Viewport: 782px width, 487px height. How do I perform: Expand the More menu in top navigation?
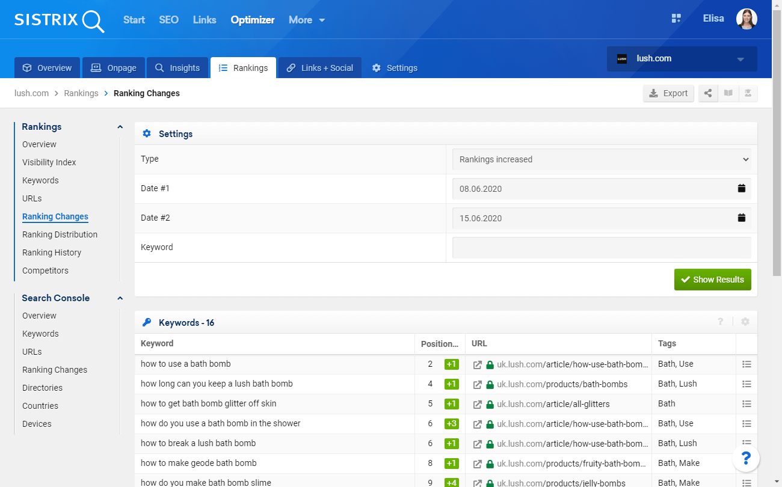[x=307, y=20]
